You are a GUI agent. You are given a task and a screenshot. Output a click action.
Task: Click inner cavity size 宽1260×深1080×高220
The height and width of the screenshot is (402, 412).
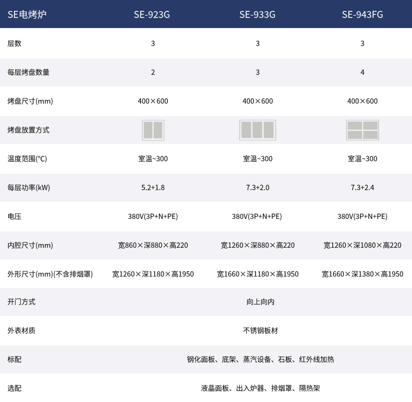[362, 245]
